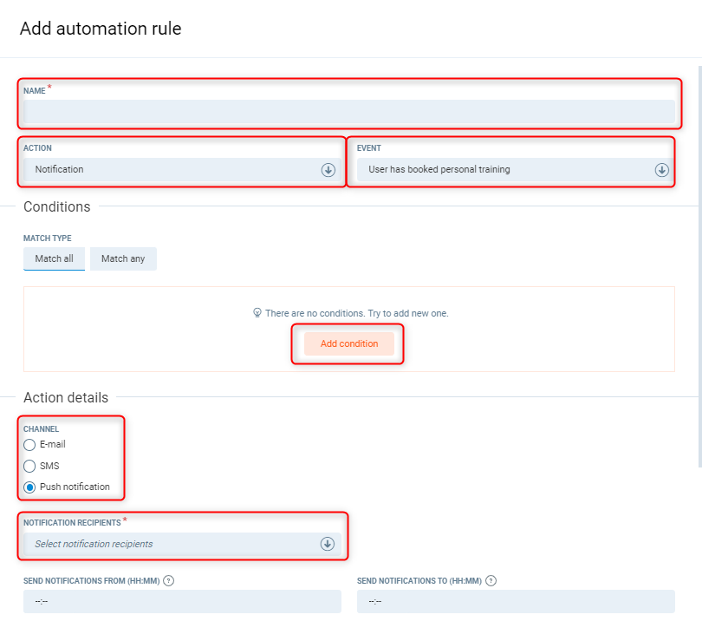Click the Send Notifications From time field

coord(182,601)
